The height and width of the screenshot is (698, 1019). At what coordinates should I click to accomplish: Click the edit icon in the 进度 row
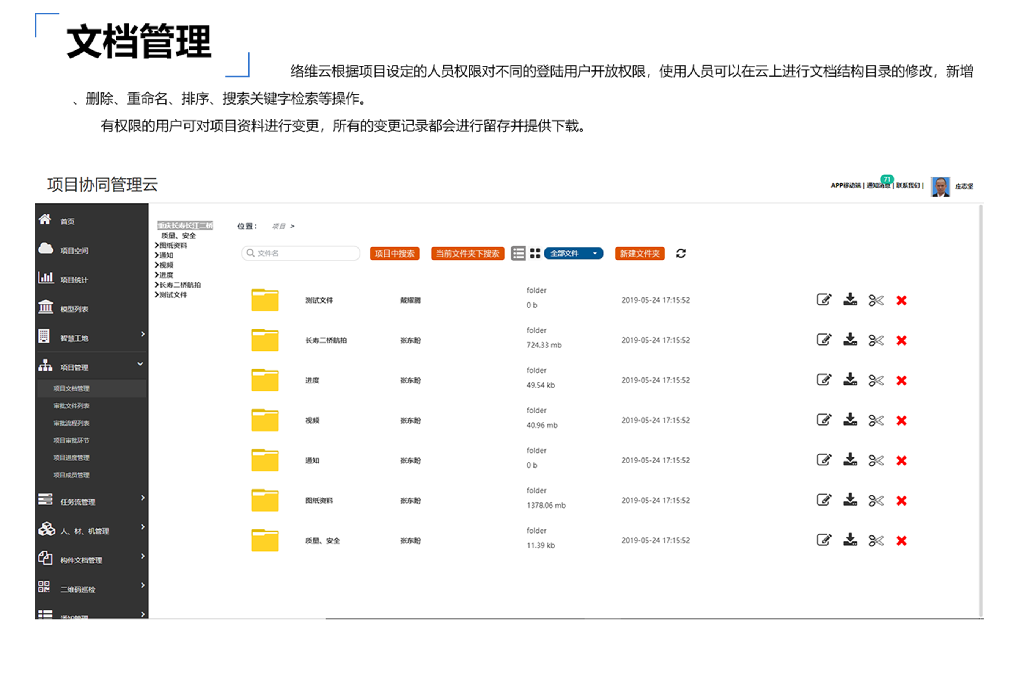tap(824, 380)
